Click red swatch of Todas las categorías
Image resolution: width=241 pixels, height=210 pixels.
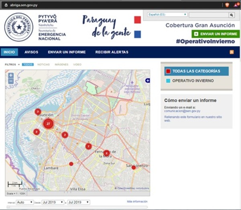click(168, 71)
